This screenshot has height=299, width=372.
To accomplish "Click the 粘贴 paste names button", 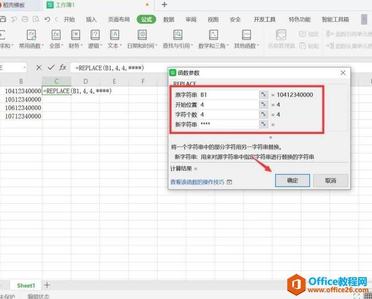I will 309,45.
